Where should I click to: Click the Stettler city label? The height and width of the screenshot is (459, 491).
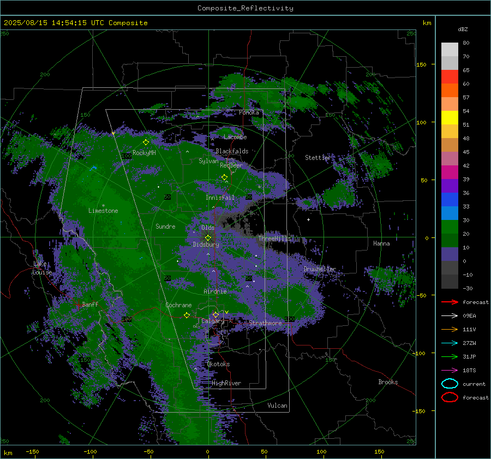318,158
